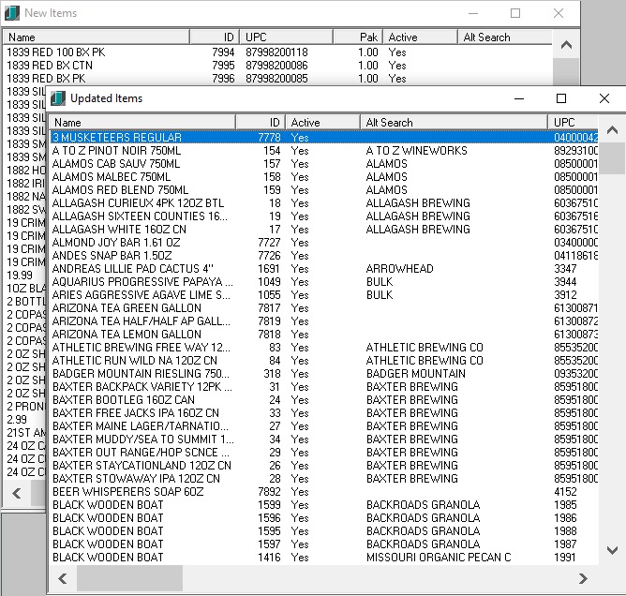The width and height of the screenshot is (626, 596).
Task: Click ID 1599 for BLACK WOODEN BOAT
Action: 270,505
